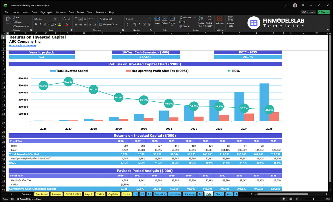Switch to the Valuation sheet tab
Viewport: 333px width, 202px height.
(175, 194)
